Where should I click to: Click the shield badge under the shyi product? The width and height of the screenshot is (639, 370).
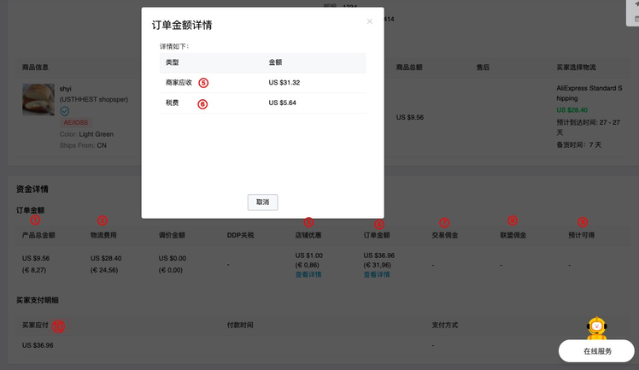point(64,111)
